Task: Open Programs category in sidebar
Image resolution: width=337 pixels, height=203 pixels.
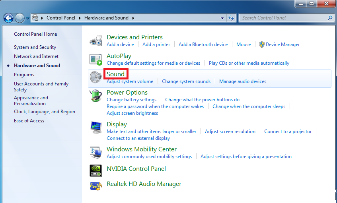Action: point(24,75)
